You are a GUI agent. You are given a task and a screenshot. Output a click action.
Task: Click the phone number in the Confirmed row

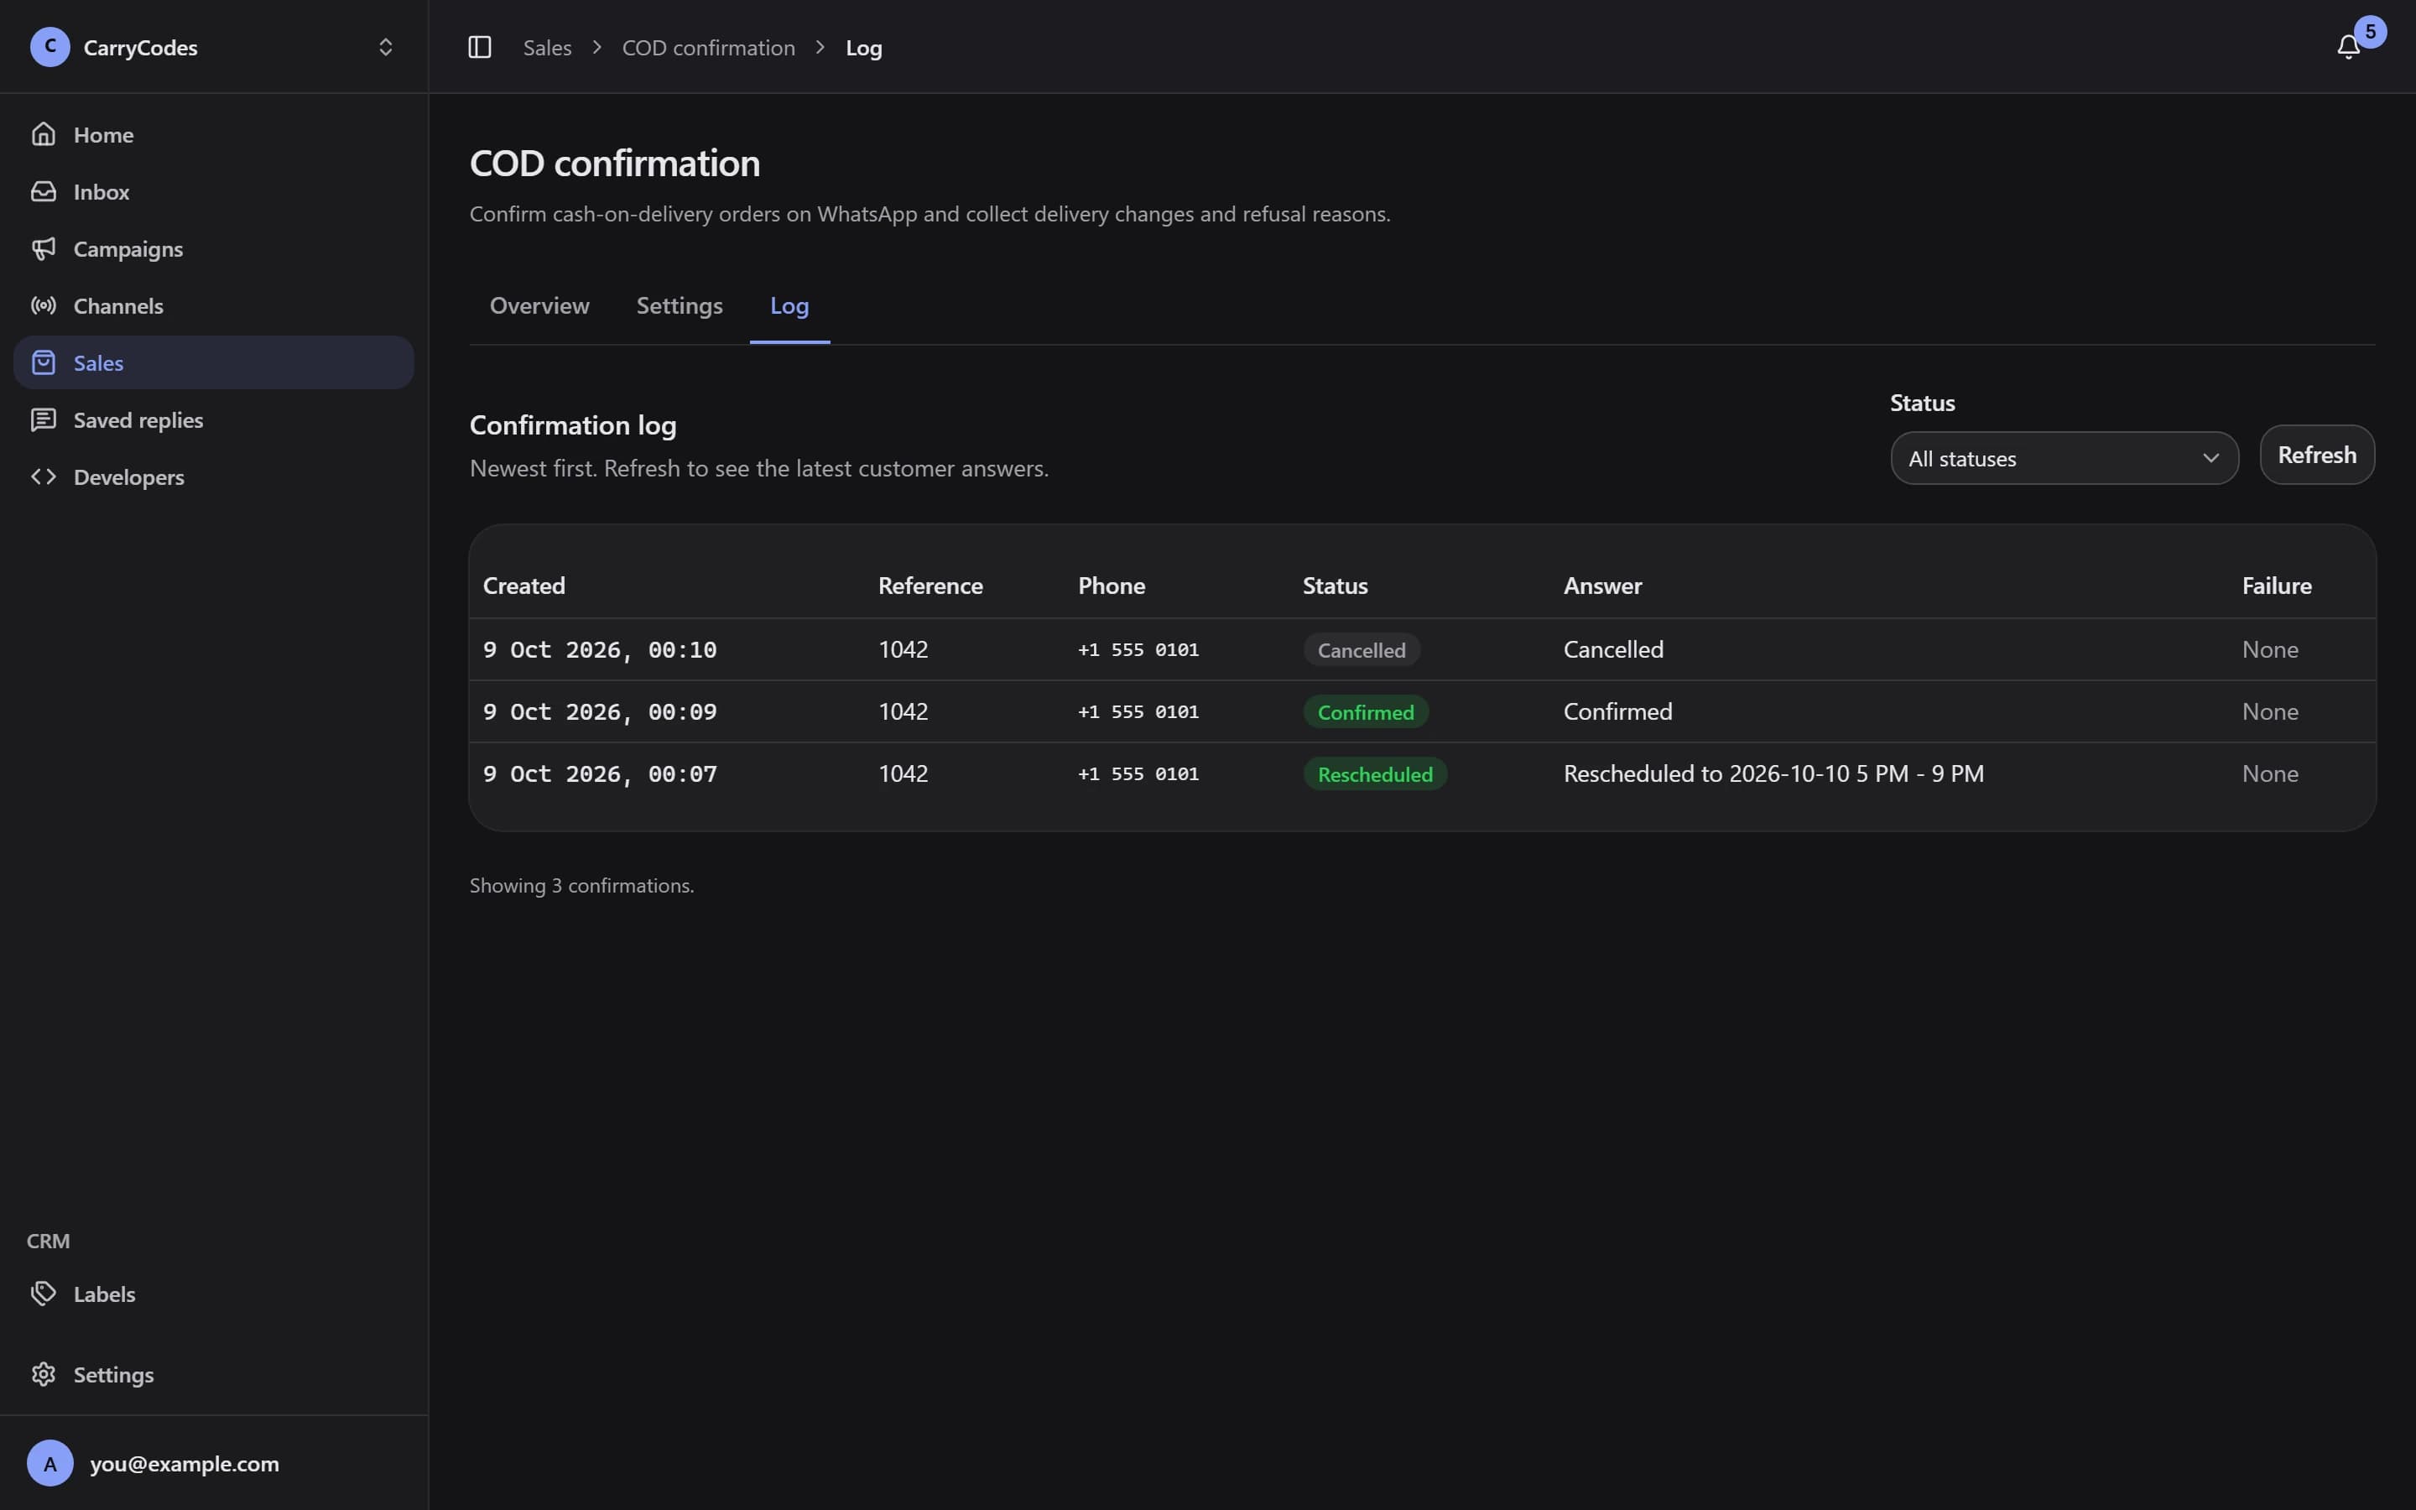coord(1138,712)
